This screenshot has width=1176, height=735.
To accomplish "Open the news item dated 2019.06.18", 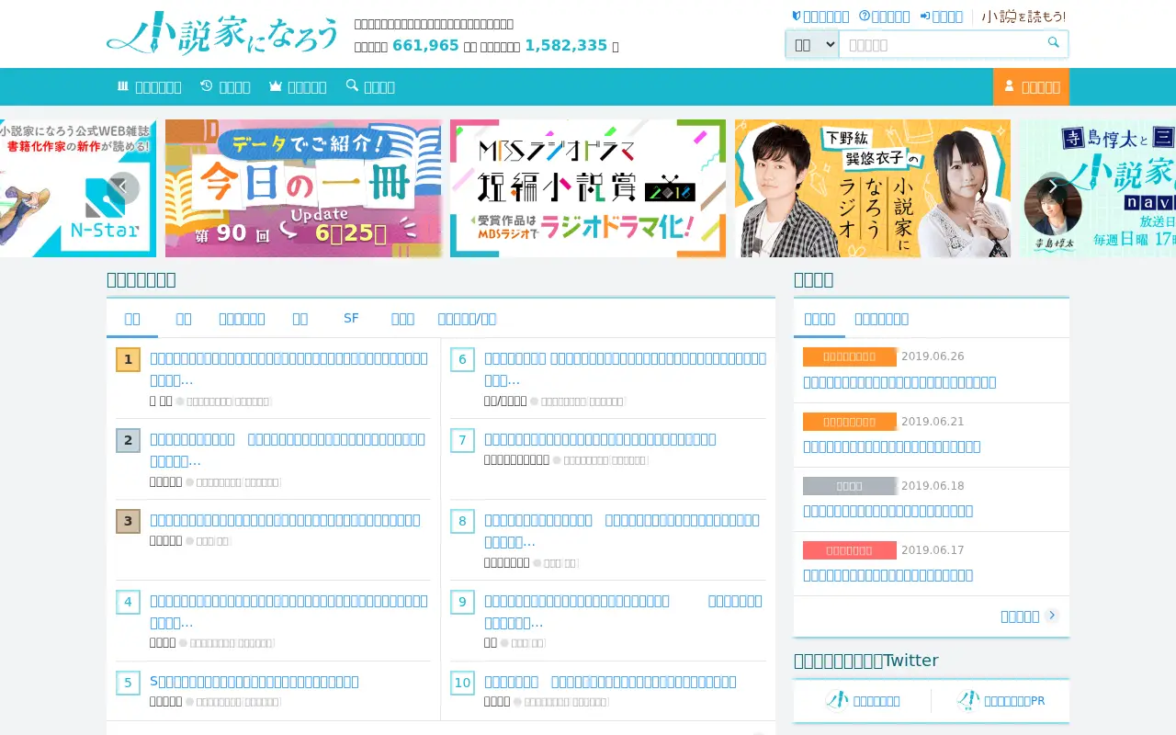I will point(888,511).
